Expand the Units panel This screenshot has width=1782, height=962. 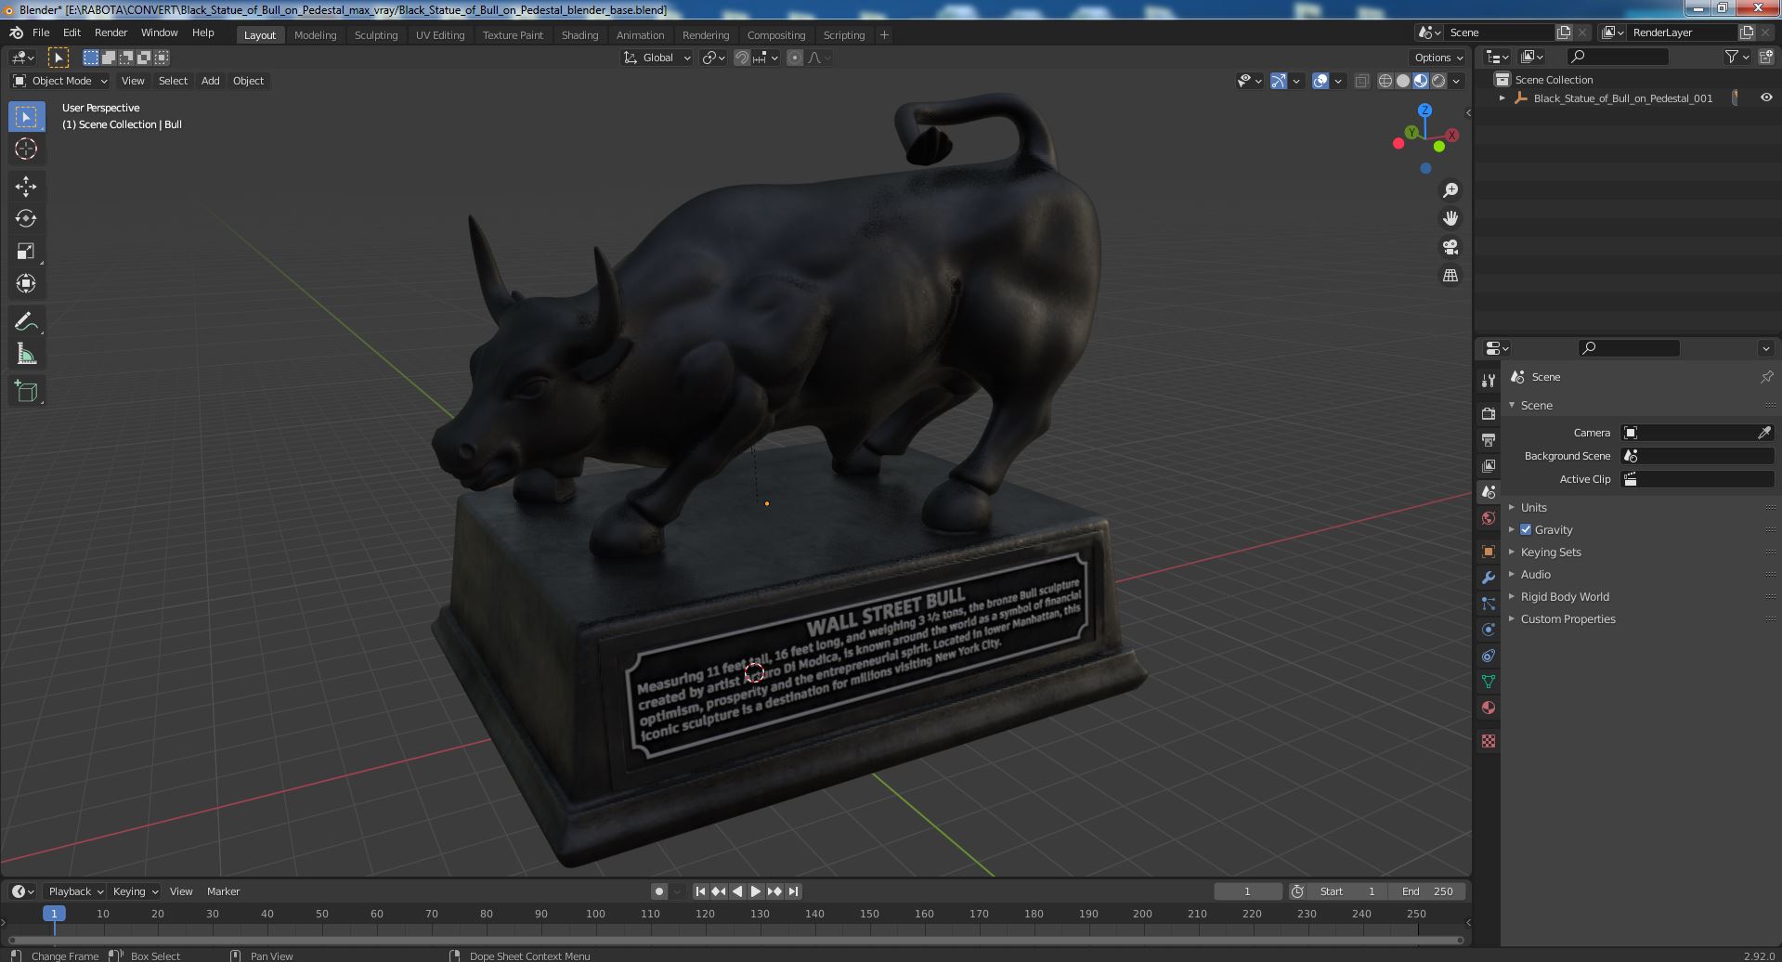click(1533, 507)
